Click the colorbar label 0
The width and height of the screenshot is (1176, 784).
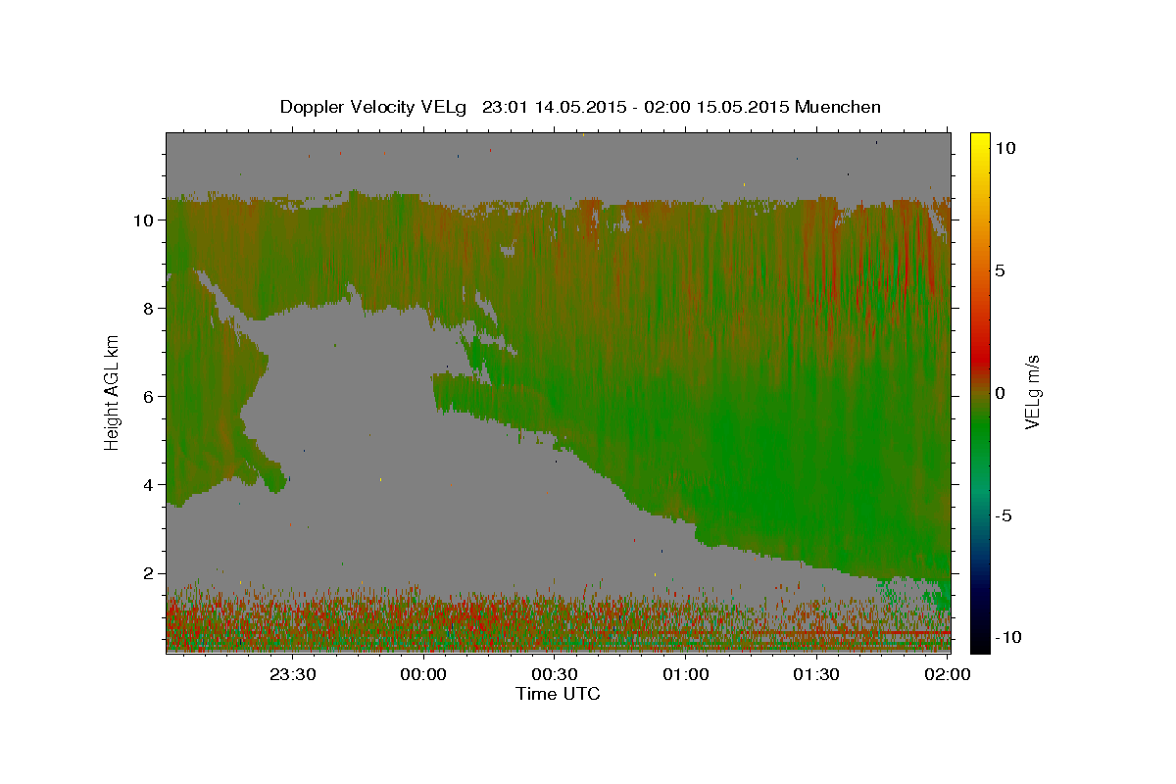(x=1002, y=393)
